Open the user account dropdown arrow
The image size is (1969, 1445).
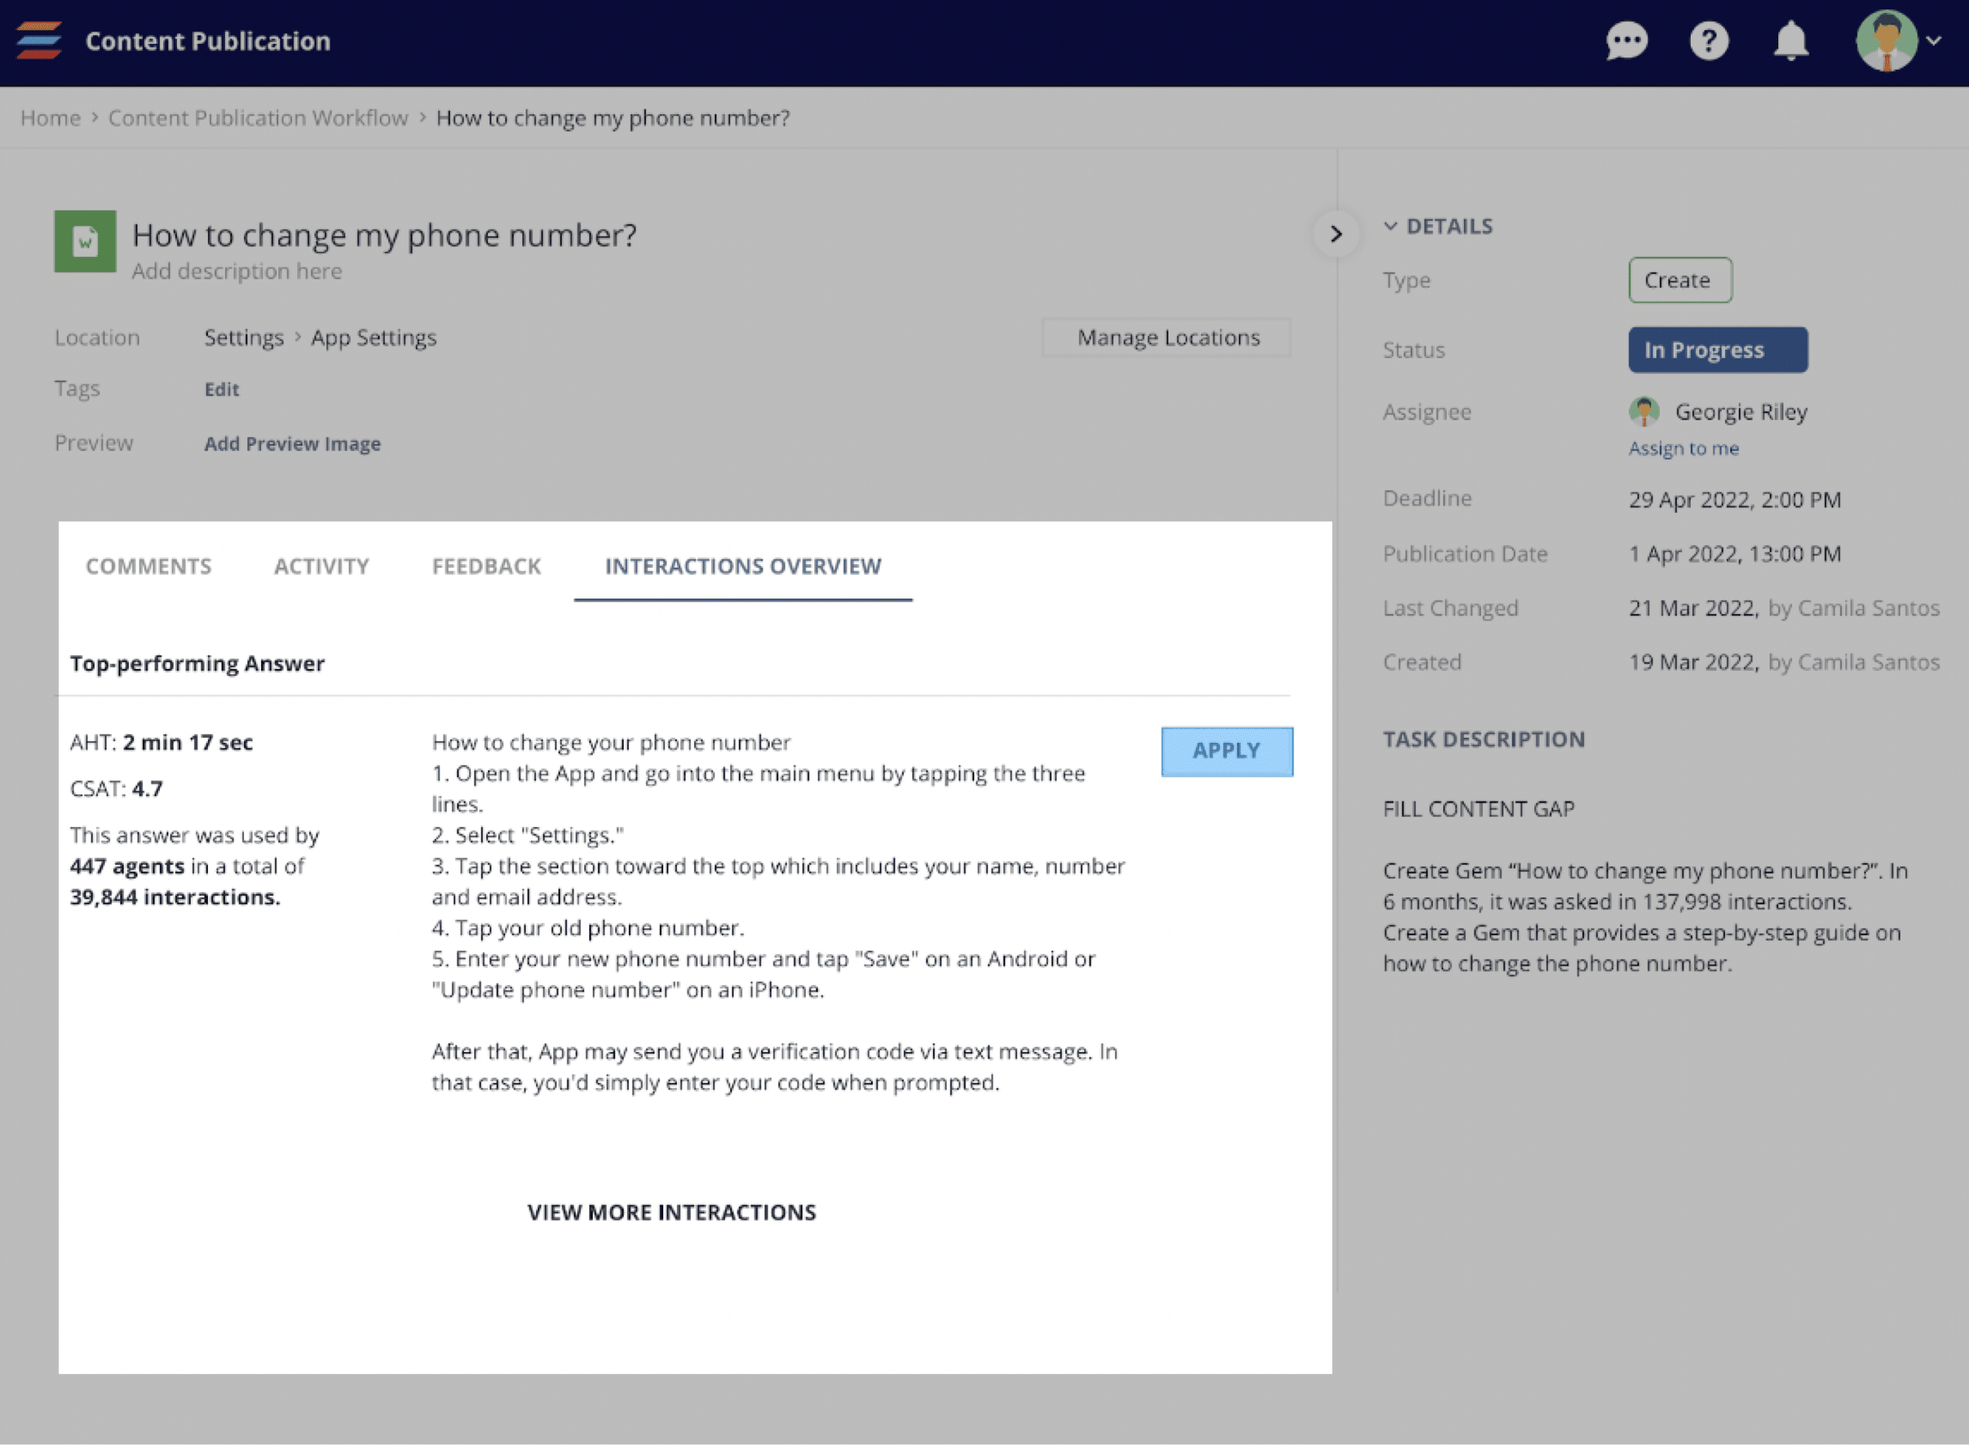point(1934,41)
